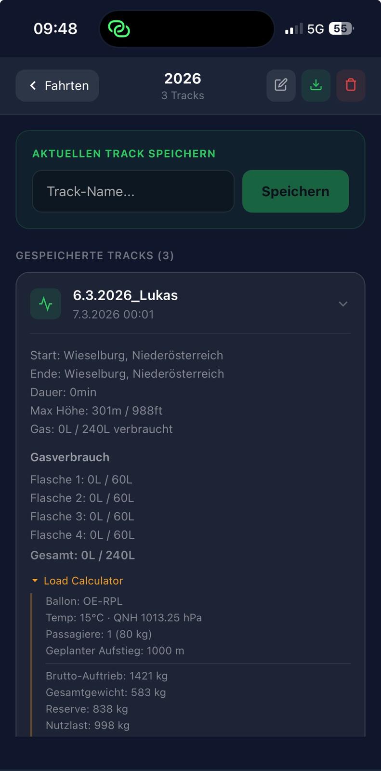Tap the 7.3.2026 00:01 timestamp
This screenshot has width=381, height=771.
113,314
